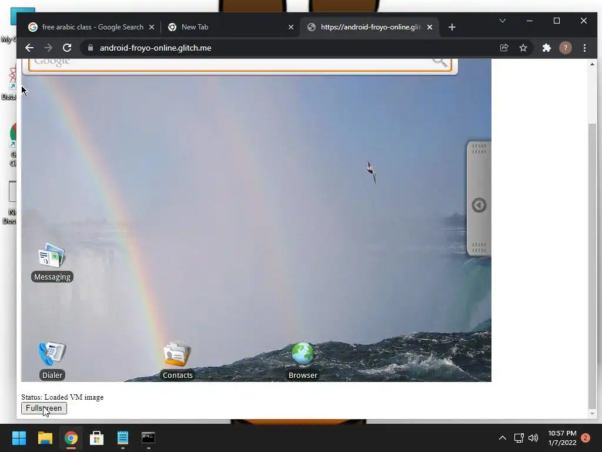602x452 pixels.
Task: Maximize the Chrome window
Action: coord(557,21)
